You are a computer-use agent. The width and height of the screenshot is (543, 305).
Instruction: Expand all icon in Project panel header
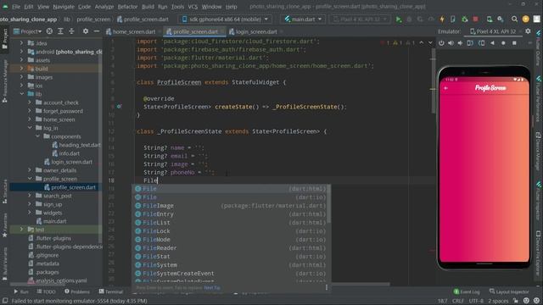[x=60, y=31]
